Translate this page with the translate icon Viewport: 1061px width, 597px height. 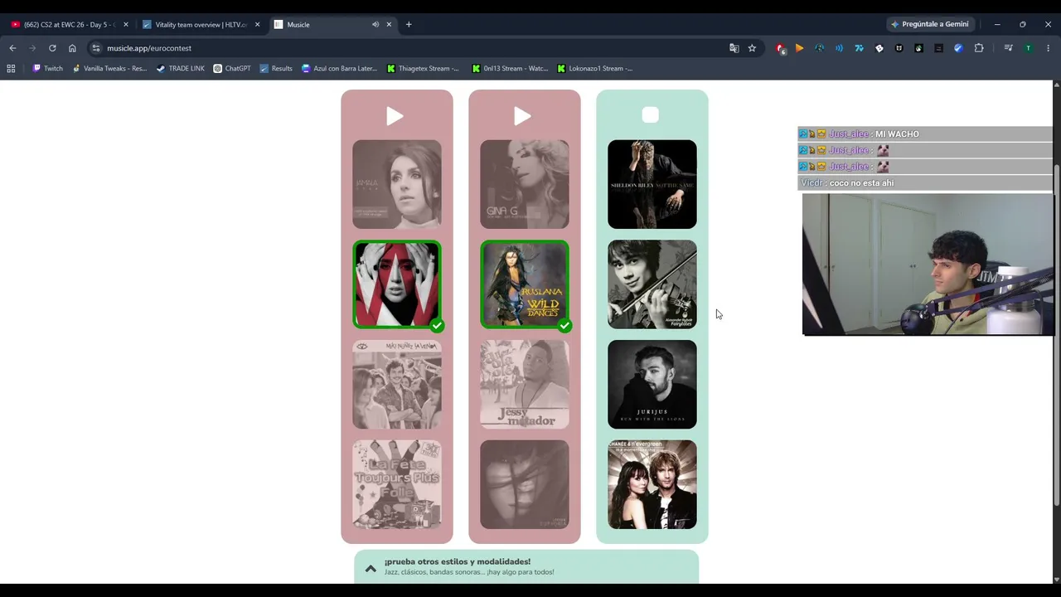(734, 48)
